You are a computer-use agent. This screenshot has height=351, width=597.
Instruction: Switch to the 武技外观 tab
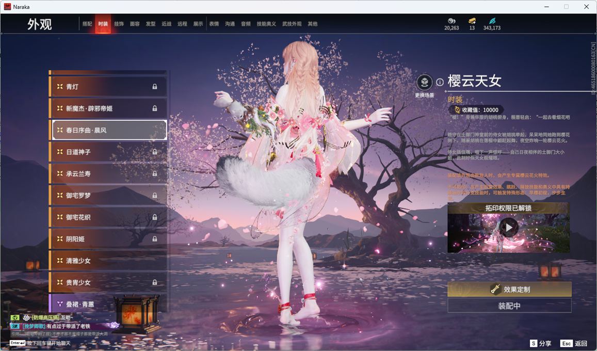[292, 24]
